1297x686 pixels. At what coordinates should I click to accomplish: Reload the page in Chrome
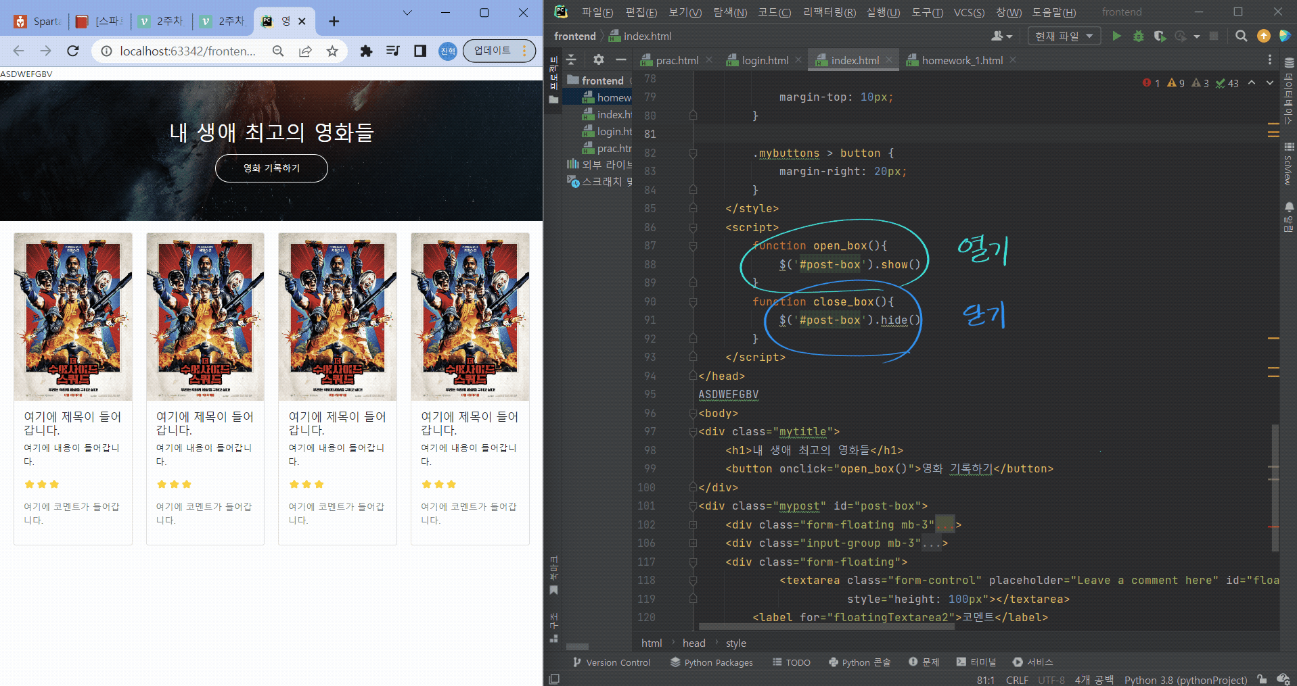[x=73, y=51]
